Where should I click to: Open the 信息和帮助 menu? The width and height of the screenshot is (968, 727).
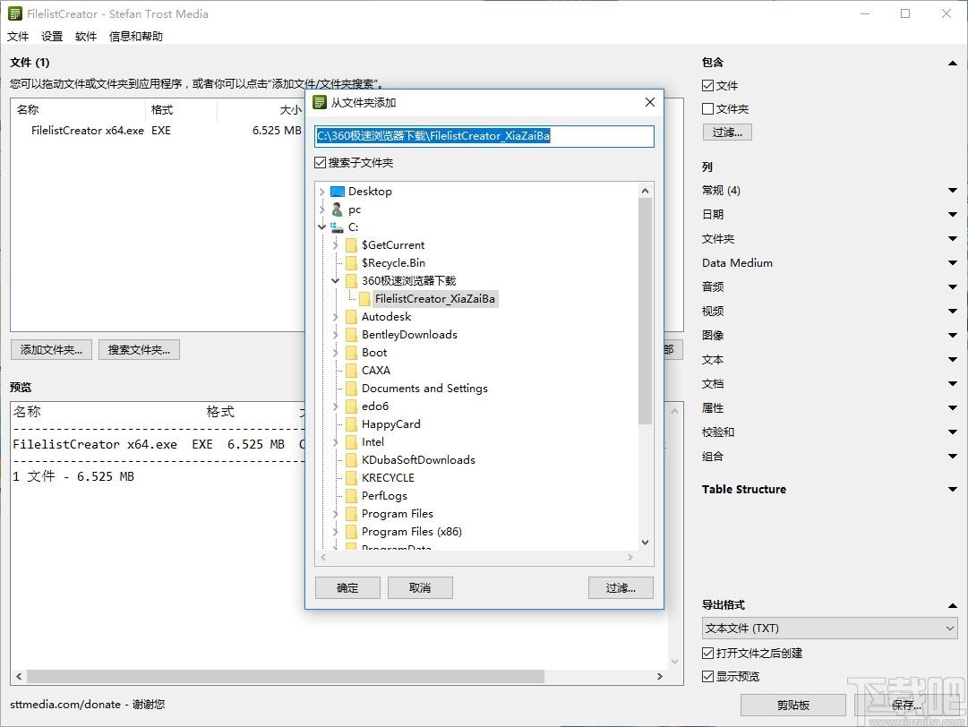point(136,37)
